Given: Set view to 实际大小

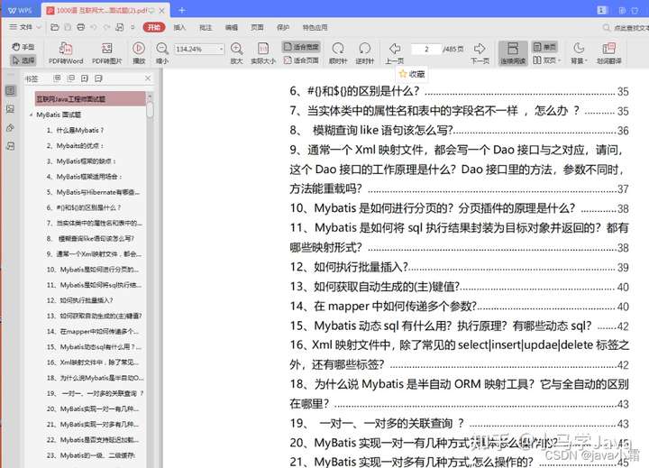Looking at the screenshot, I should pos(263,53).
